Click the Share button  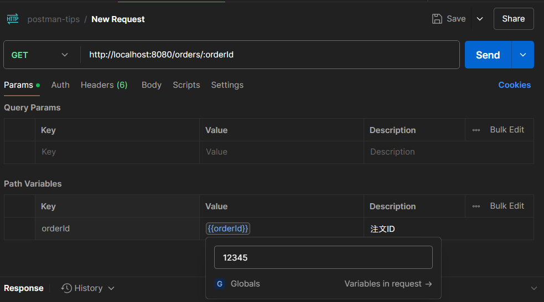pos(513,19)
